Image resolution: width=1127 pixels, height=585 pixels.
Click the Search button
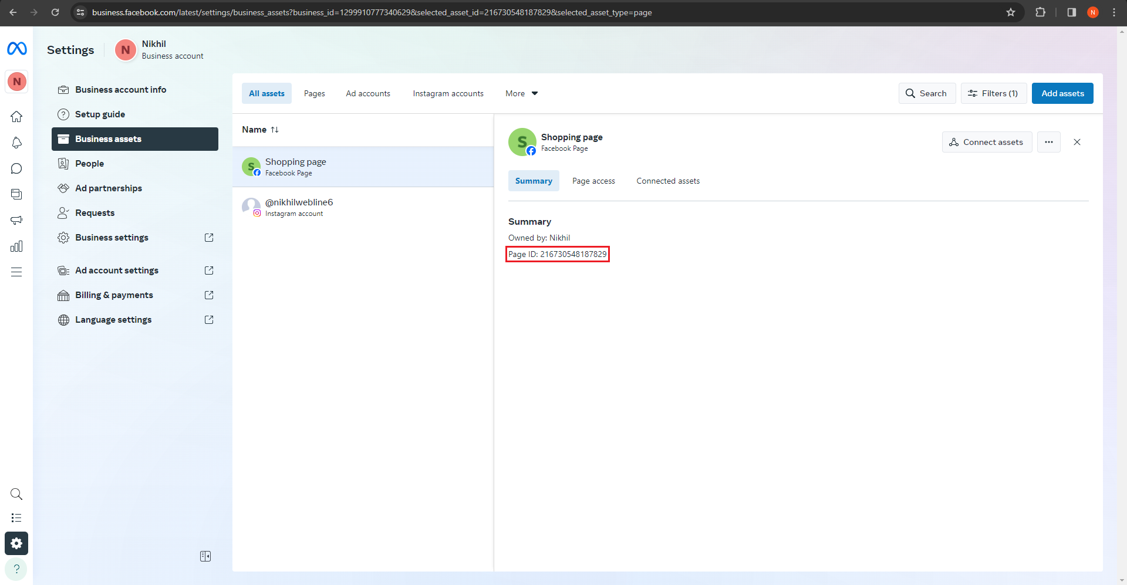[927, 93]
